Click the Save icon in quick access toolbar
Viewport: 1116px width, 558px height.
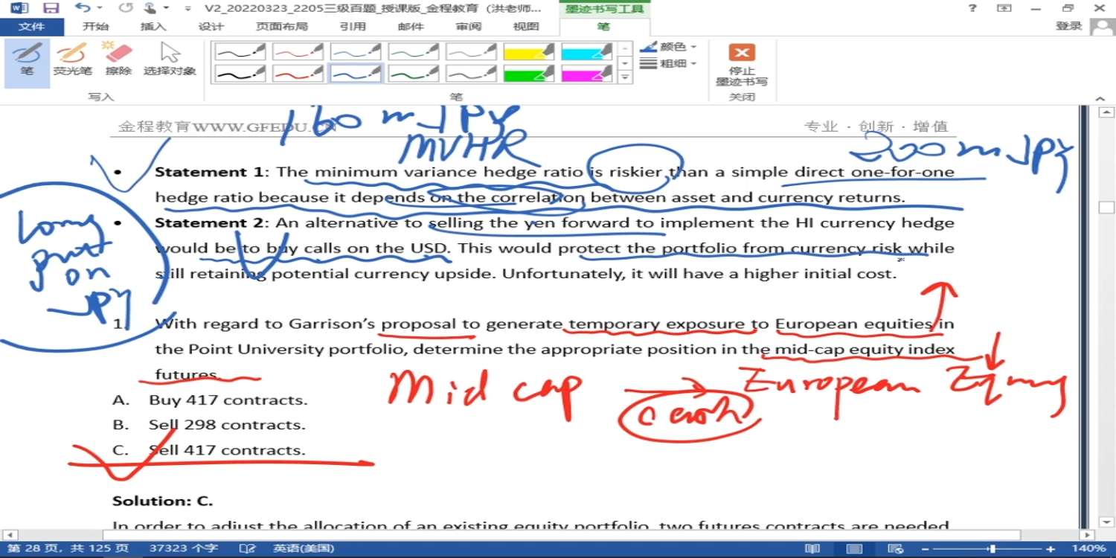(x=51, y=8)
